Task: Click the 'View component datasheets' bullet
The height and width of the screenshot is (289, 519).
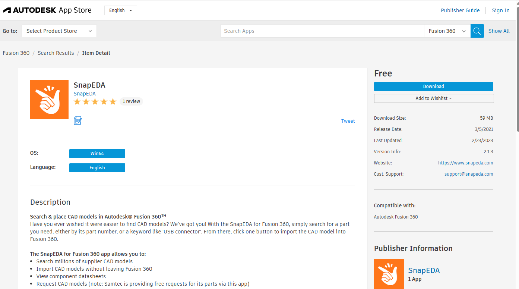Action: pyautogui.click(x=71, y=276)
